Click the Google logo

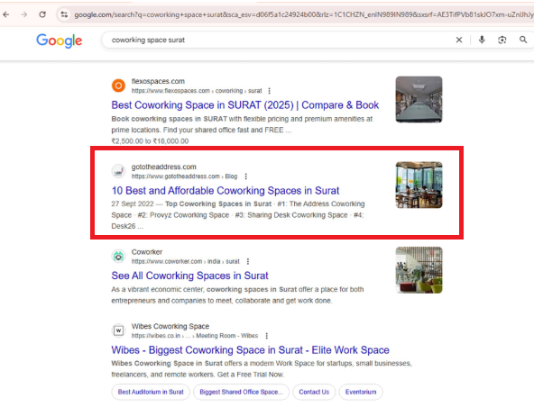[60, 41]
